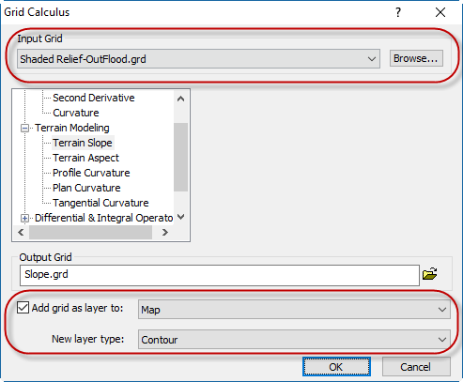Open the Input Grid dropdown

pyautogui.click(x=198, y=59)
